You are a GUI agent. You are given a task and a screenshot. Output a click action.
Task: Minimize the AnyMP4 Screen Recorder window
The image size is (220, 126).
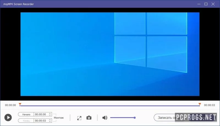[x=199, y=4]
